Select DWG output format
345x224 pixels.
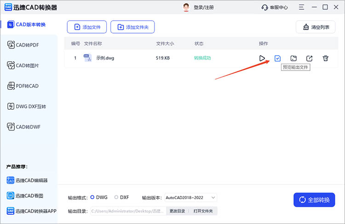pyautogui.click(x=99, y=197)
